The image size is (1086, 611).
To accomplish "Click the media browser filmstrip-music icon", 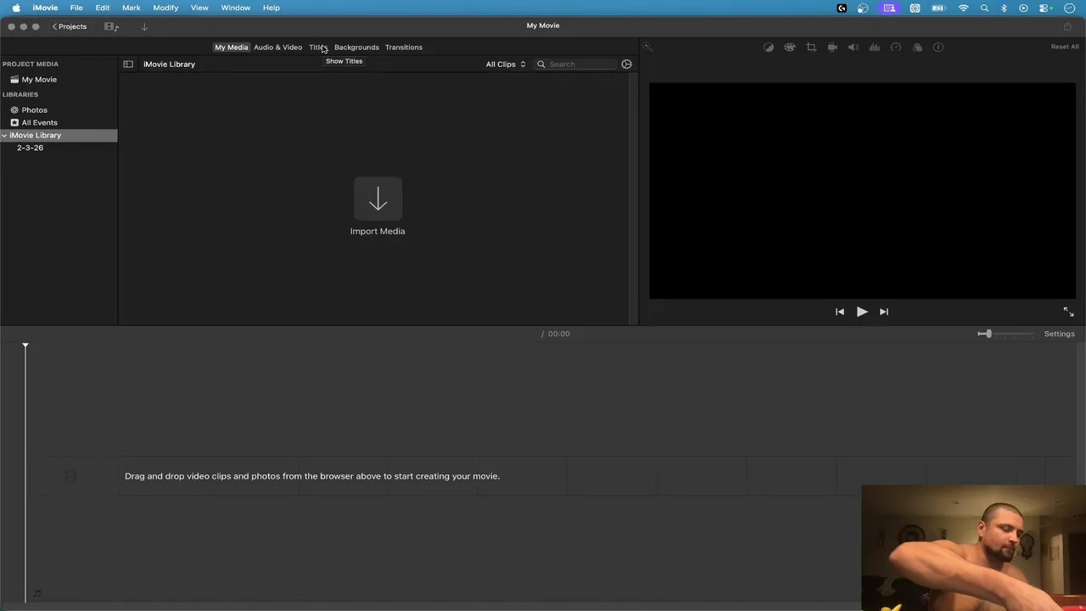I will coord(111,26).
